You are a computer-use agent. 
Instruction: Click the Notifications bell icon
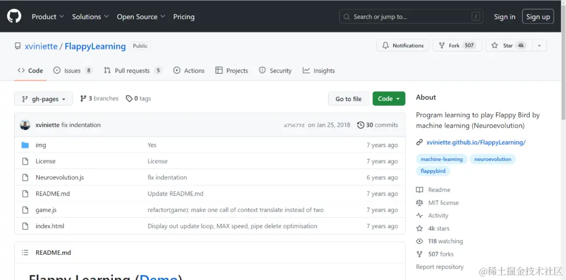coord(386,46)
